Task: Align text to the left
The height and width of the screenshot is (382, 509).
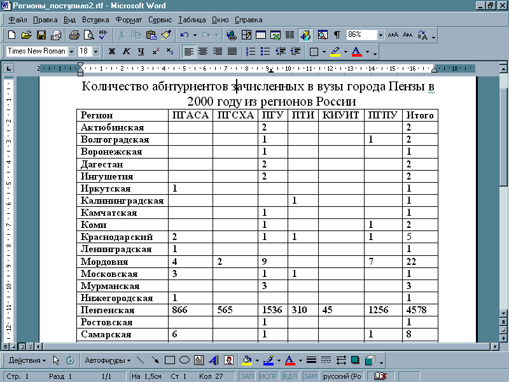Action: pos(188,52)
